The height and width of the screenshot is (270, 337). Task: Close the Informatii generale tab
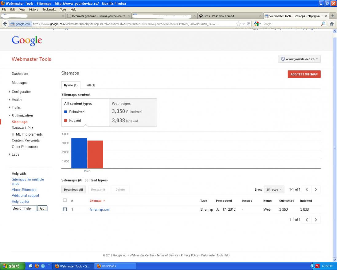(x=128, y=16)
